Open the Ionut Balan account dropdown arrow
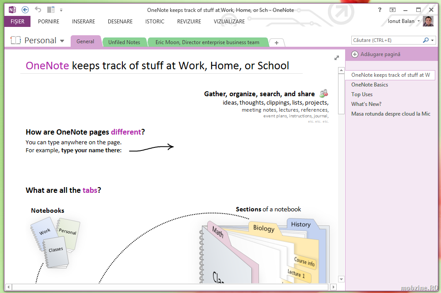The height and width of the screenshot is (293, 441). (418, 21)
